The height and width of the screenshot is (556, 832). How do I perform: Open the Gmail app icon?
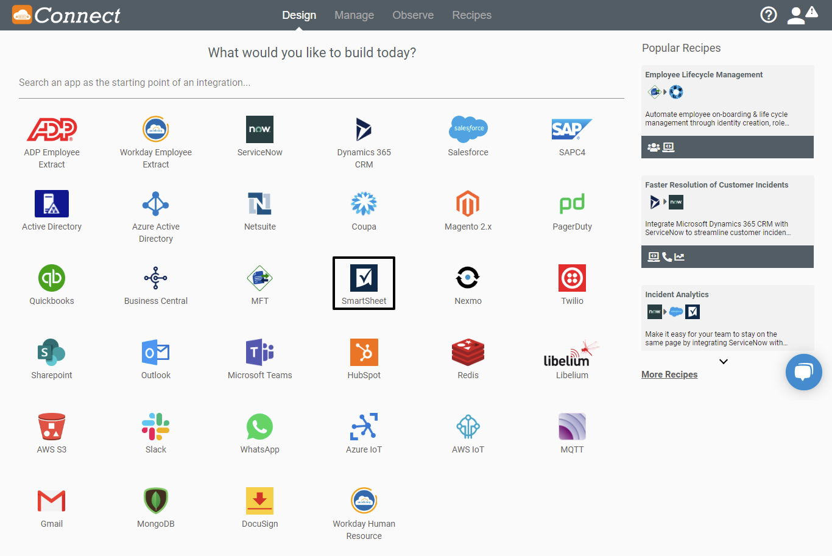tap(52, 501)
